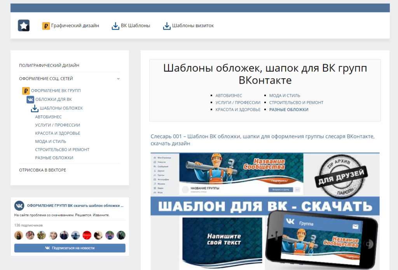Click ruble icon beside ОФОРМЛЕНИЕ ВК ГРУПП

pyautogui.click(x=26, y=91)
